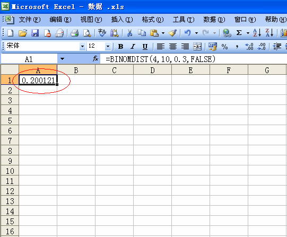Select the Format Painter brush icon
287x237 pixels.
(x=172, y=33)
